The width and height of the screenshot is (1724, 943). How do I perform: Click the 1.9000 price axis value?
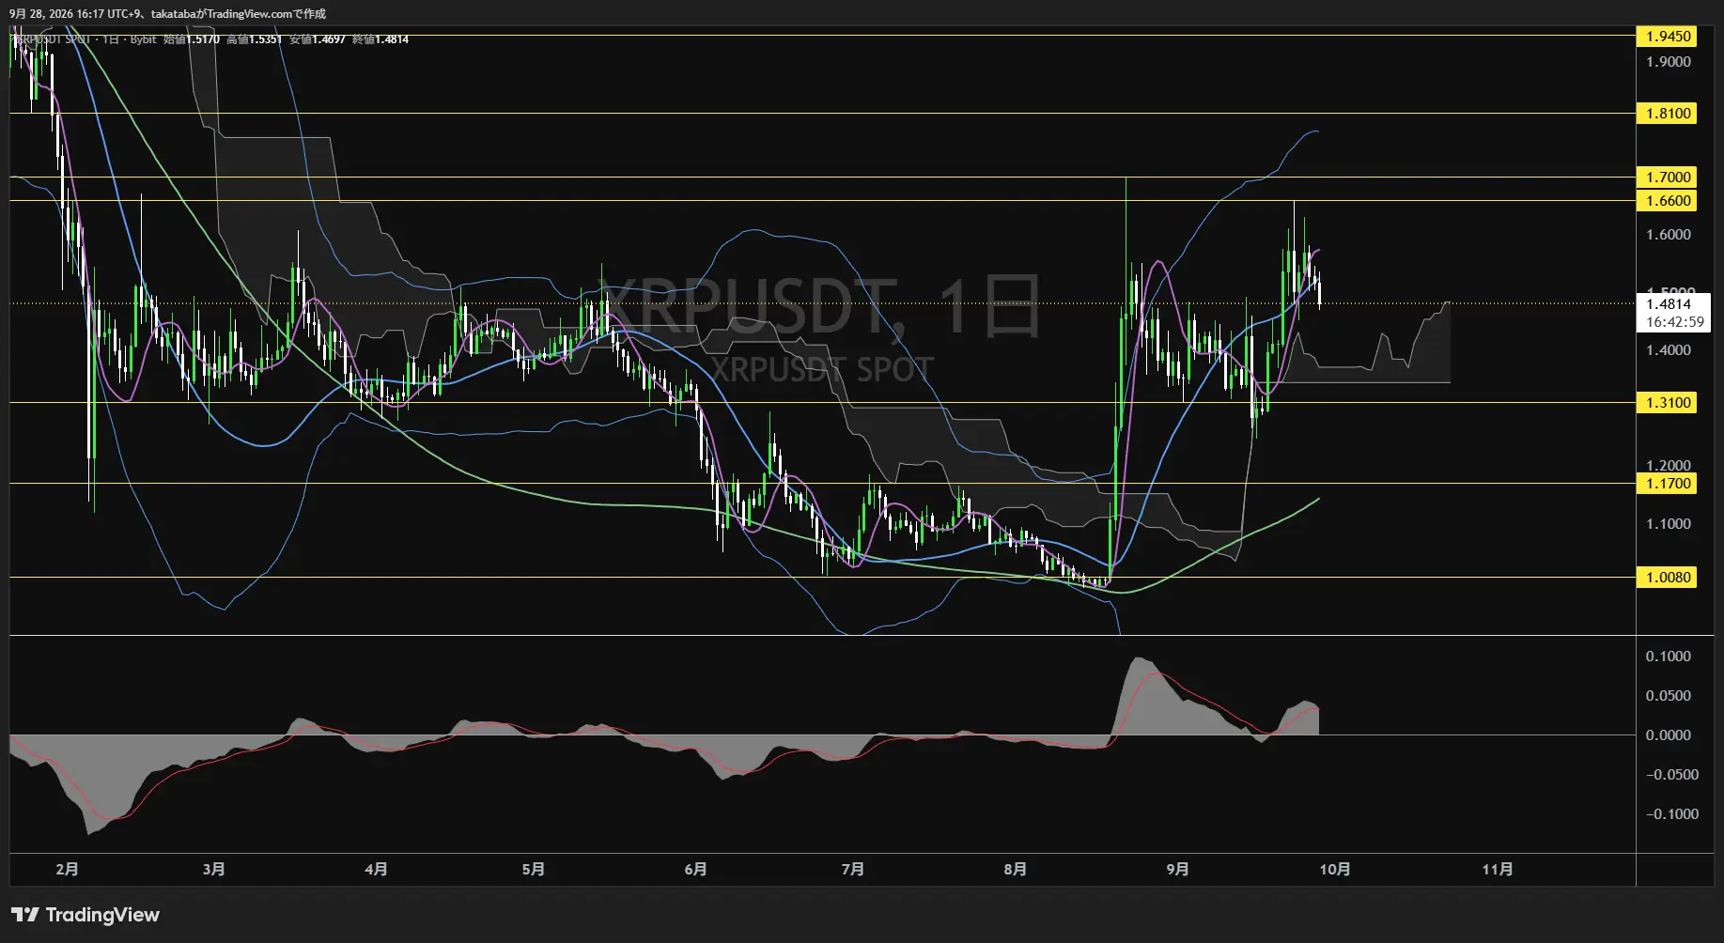coord(1669,62)
